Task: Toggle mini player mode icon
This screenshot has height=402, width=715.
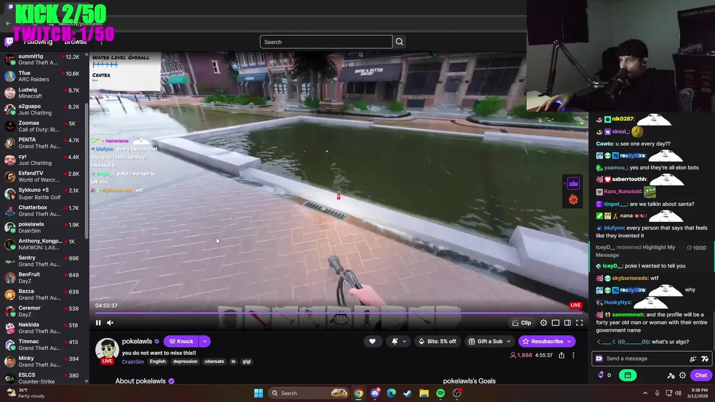Action: pos(556,323)
